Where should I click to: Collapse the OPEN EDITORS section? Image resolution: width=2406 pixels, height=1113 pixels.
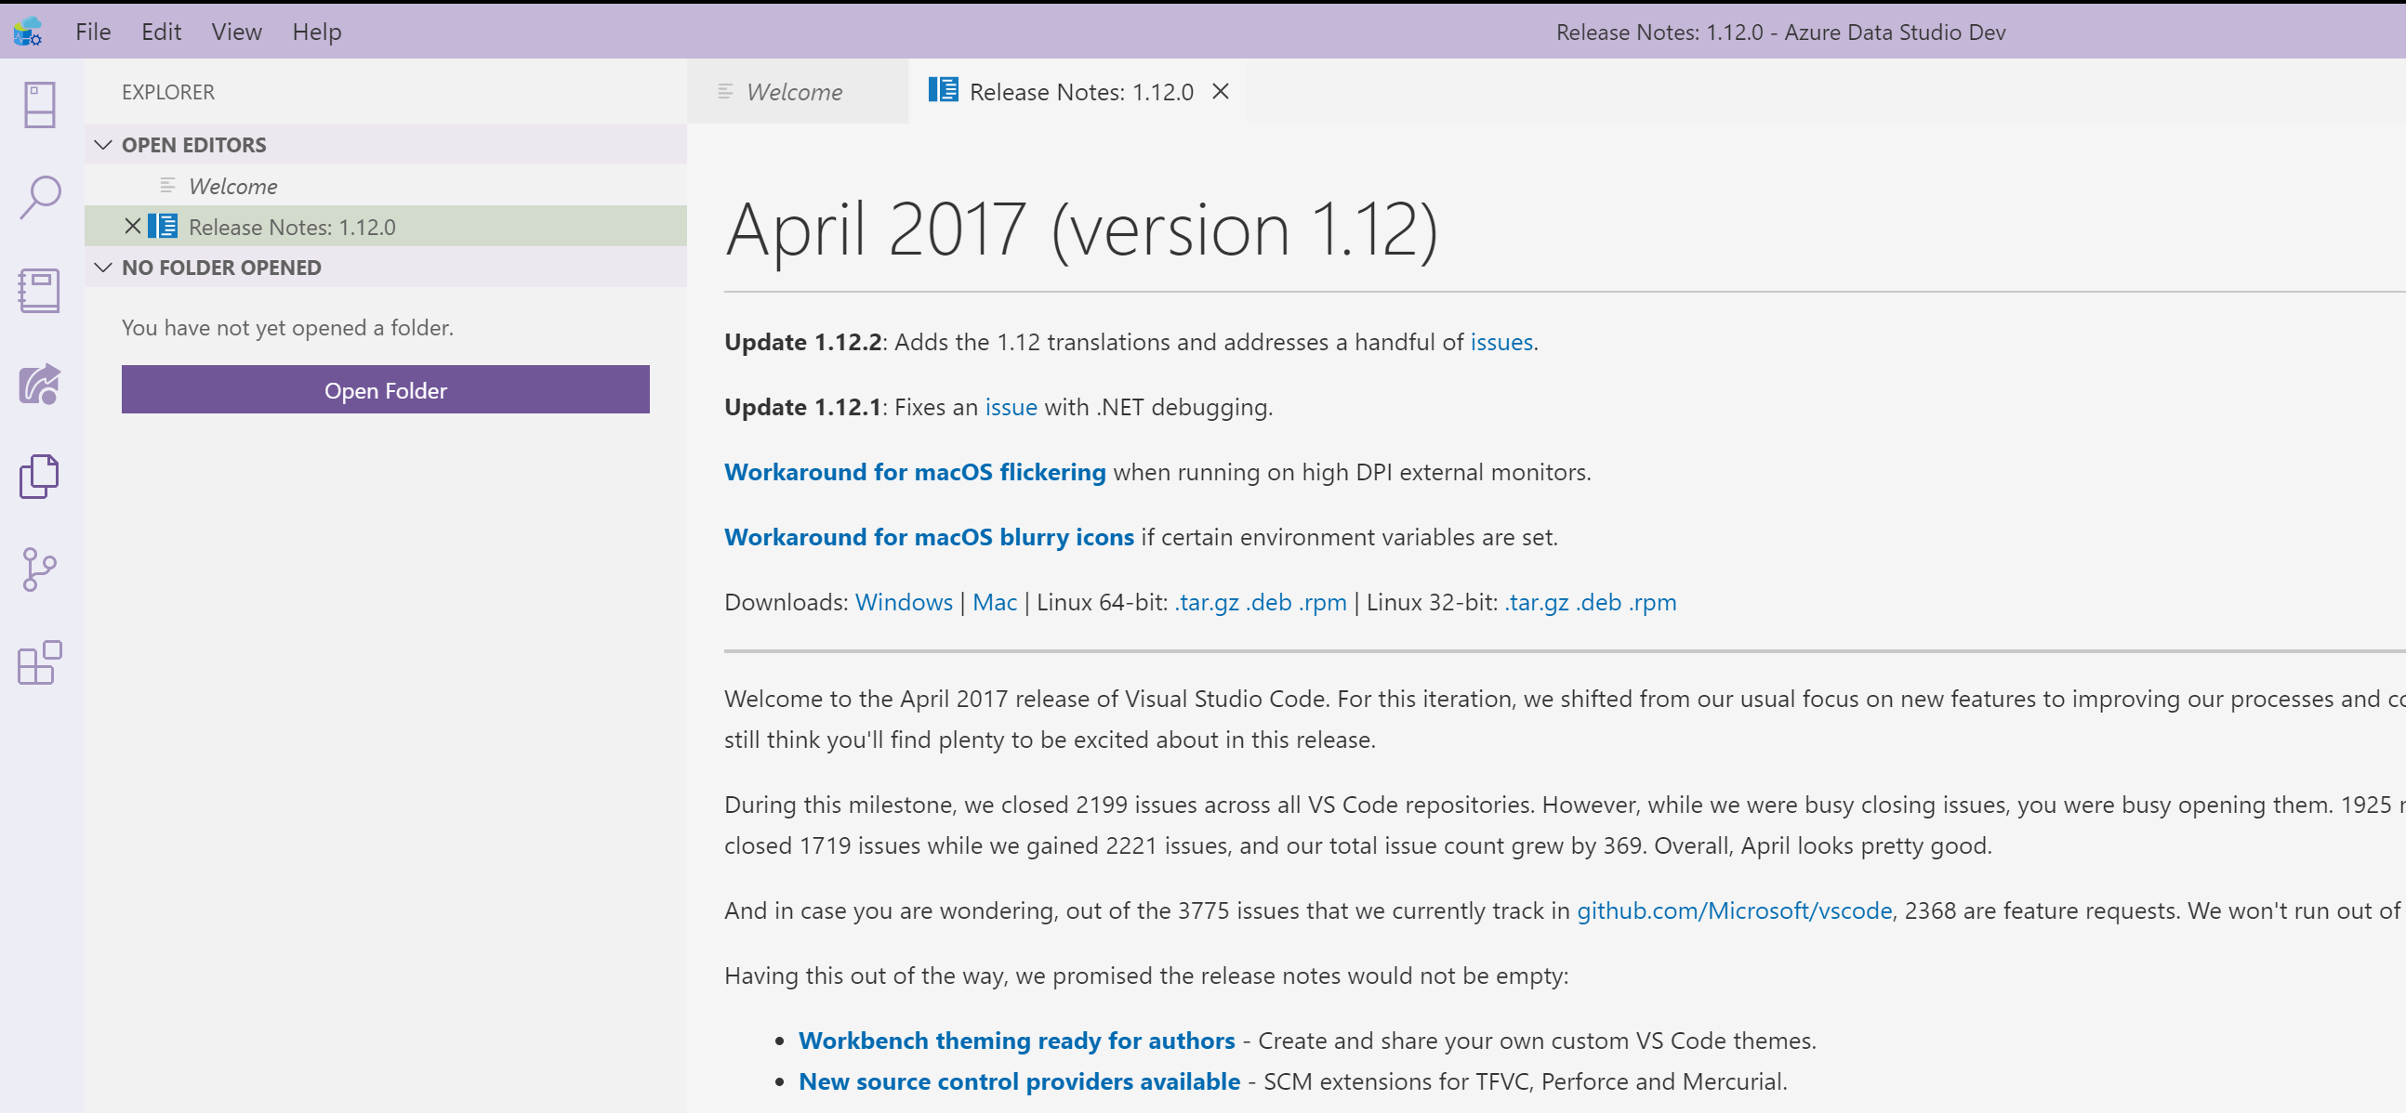point(104,145)
